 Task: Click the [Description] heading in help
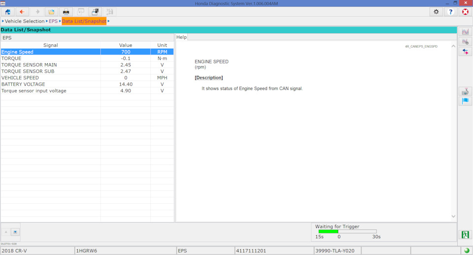click(209, 78)
